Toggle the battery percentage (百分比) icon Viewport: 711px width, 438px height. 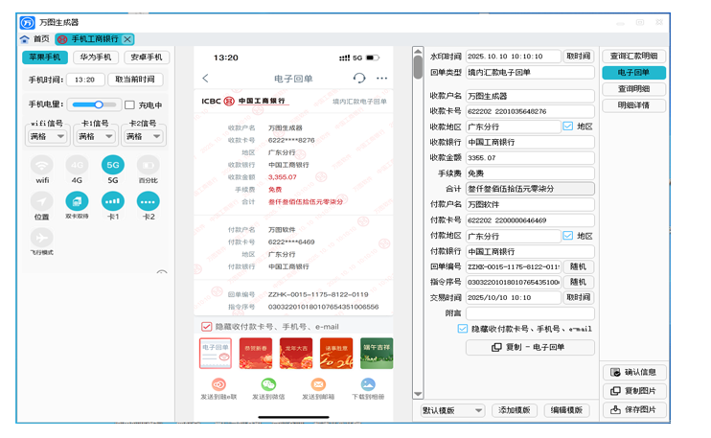click(149, 165)
